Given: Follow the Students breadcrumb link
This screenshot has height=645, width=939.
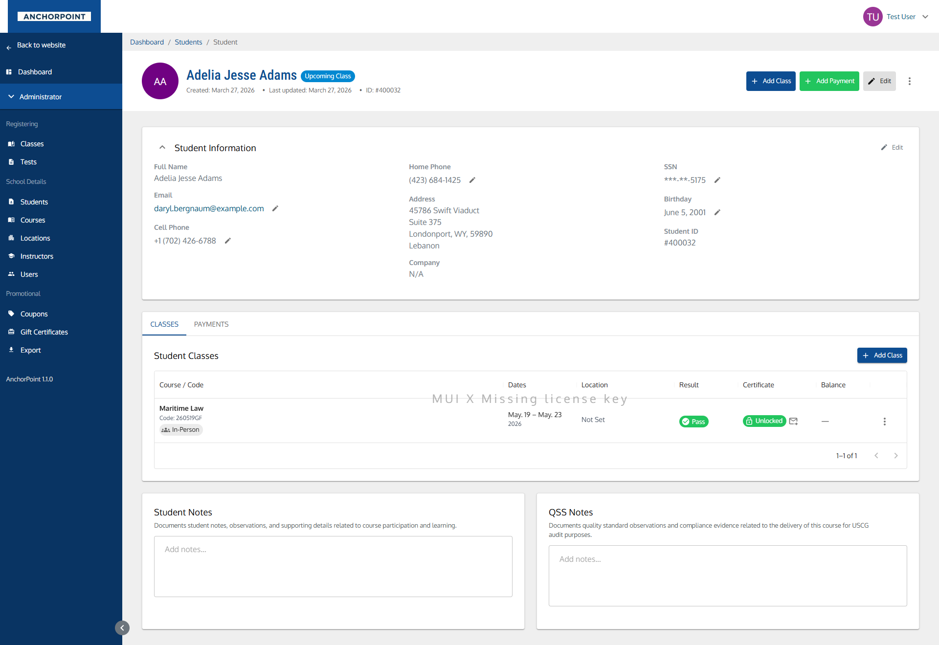Looking at the screenshot, I should tap(188, 42).
